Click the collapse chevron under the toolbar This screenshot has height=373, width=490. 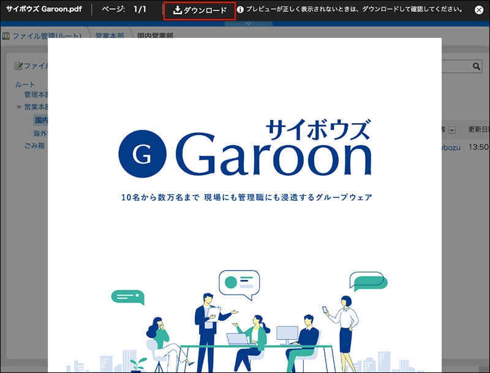click(x=249, y=24)
